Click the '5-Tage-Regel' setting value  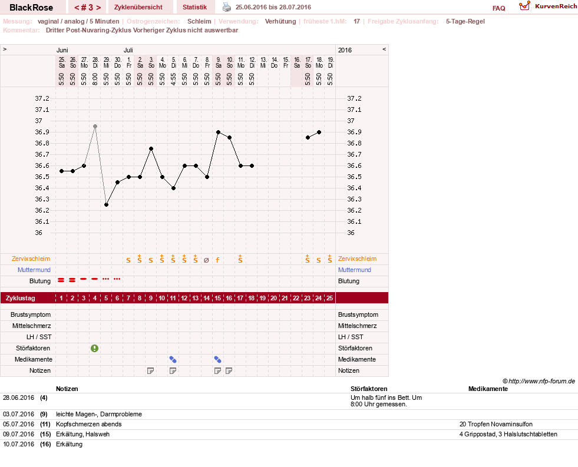(x=465, y=21)
